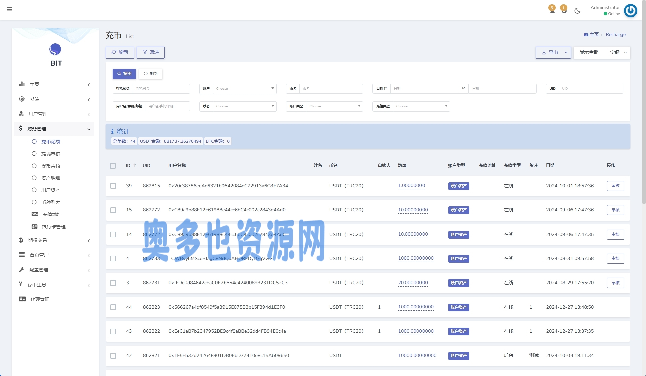This screenshot has width=646, height=376.
Task: Click 审核 button for row 862815
Action: [615, 186]
